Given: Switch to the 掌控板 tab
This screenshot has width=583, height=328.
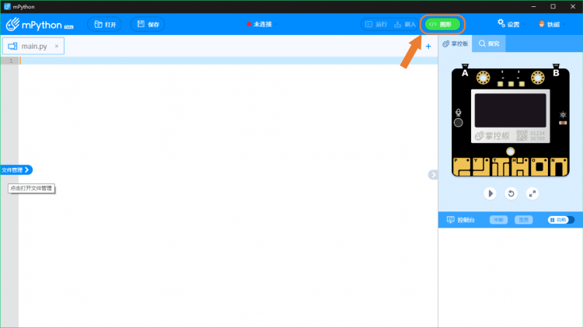Looking at the screenshot, I should [455, 44].
